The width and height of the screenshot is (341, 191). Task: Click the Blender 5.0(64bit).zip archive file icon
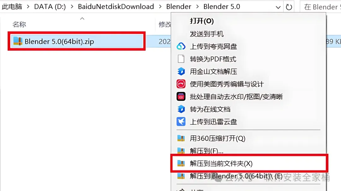[x=18, y=41]
